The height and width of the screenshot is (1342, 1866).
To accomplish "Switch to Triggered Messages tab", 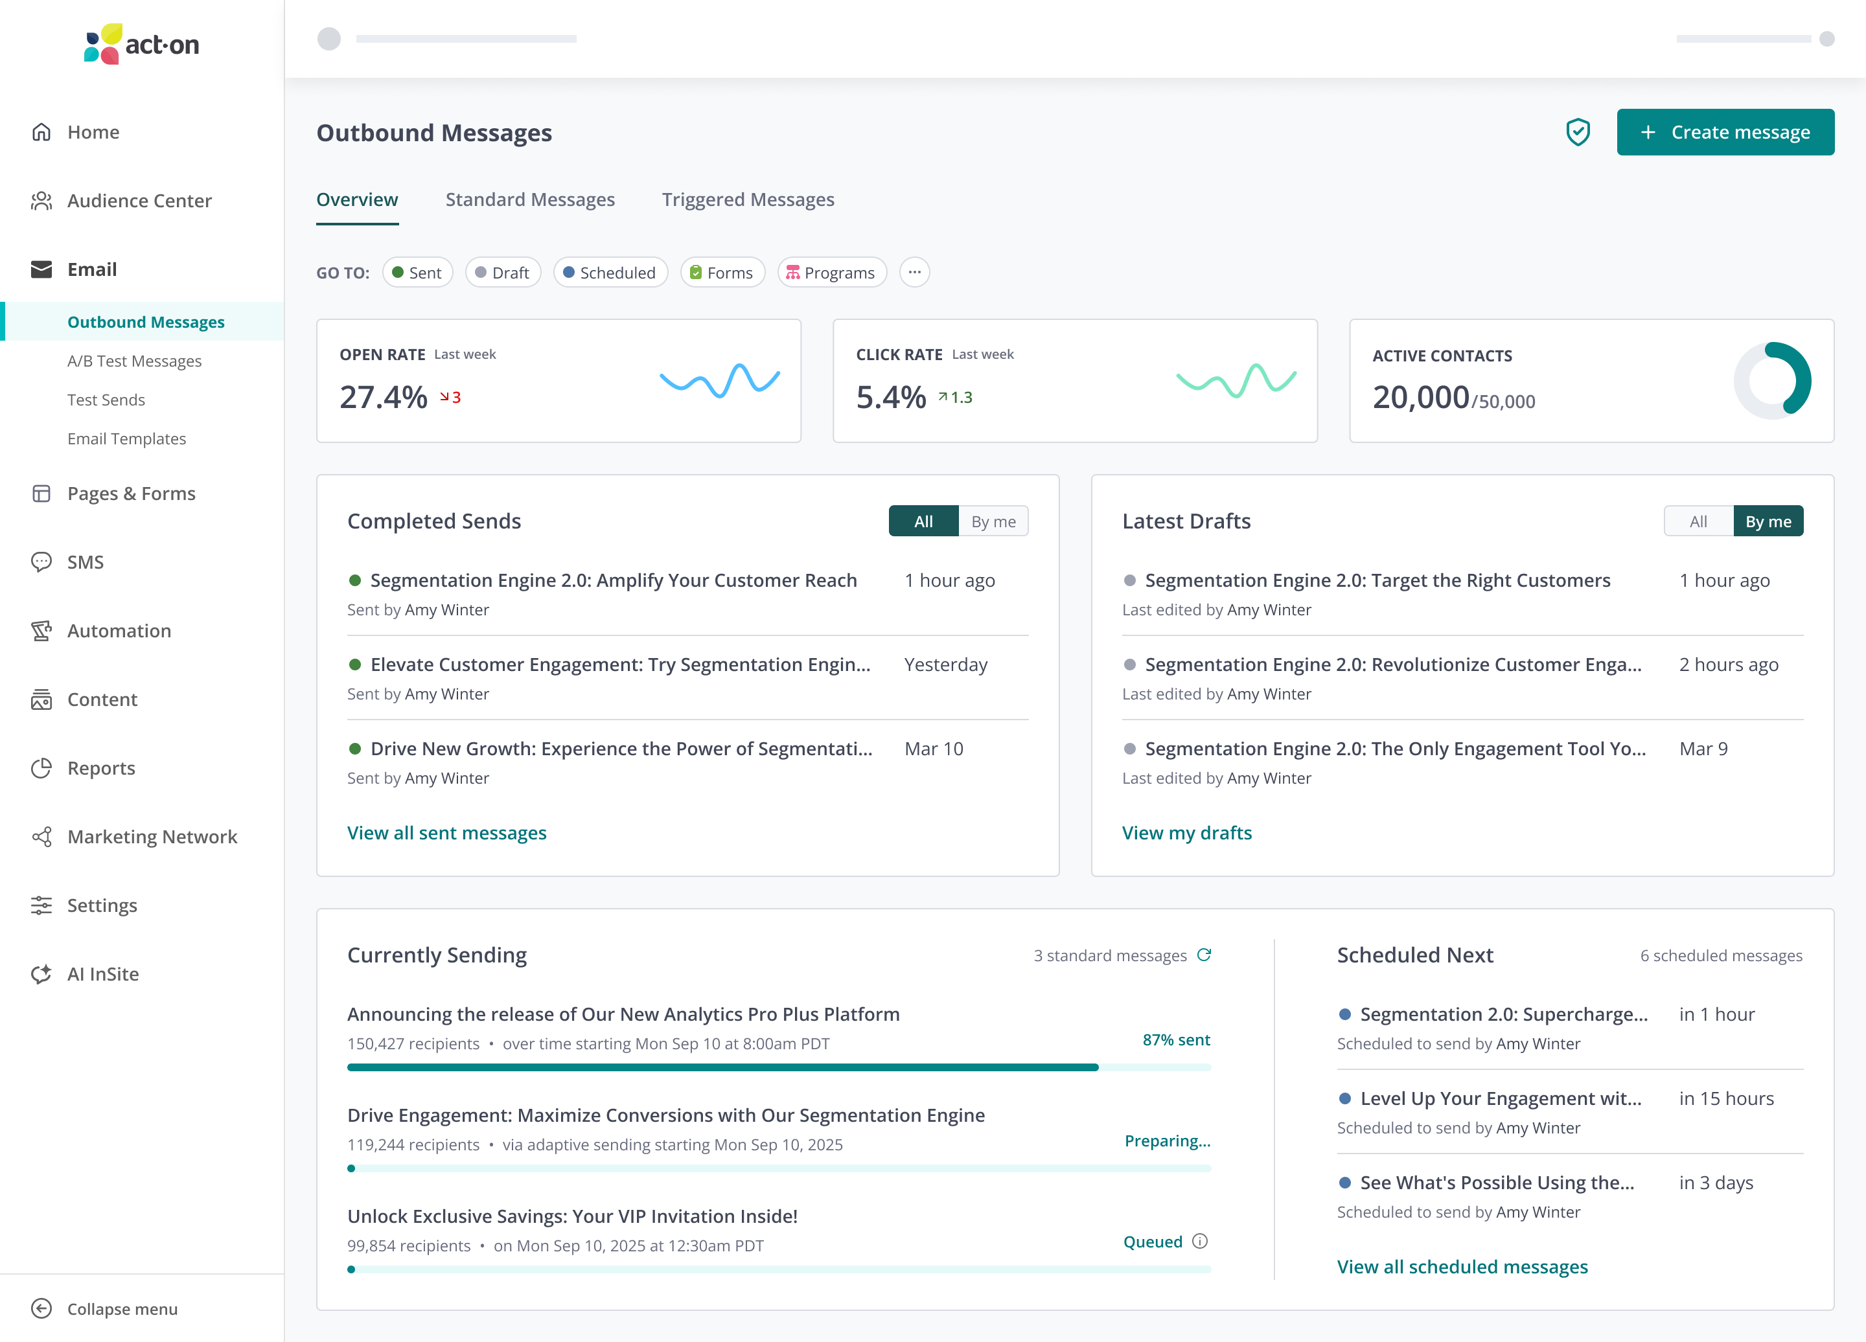I will pyautogui.click(x=748, y=200).
